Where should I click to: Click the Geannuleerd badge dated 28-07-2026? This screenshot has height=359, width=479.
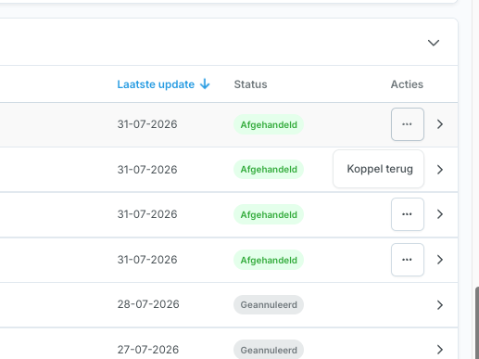pyautogui.click(x=269, y=305)
